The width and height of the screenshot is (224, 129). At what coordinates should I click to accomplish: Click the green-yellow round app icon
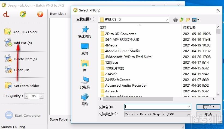pyautogui.click(x=23, y=14)
